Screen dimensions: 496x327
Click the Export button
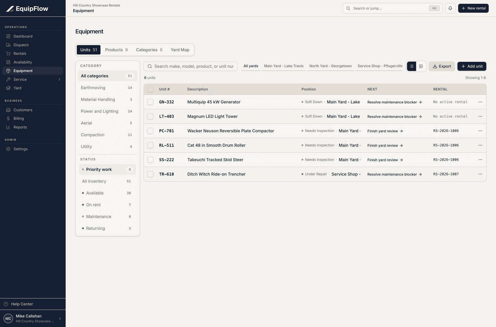442,66
